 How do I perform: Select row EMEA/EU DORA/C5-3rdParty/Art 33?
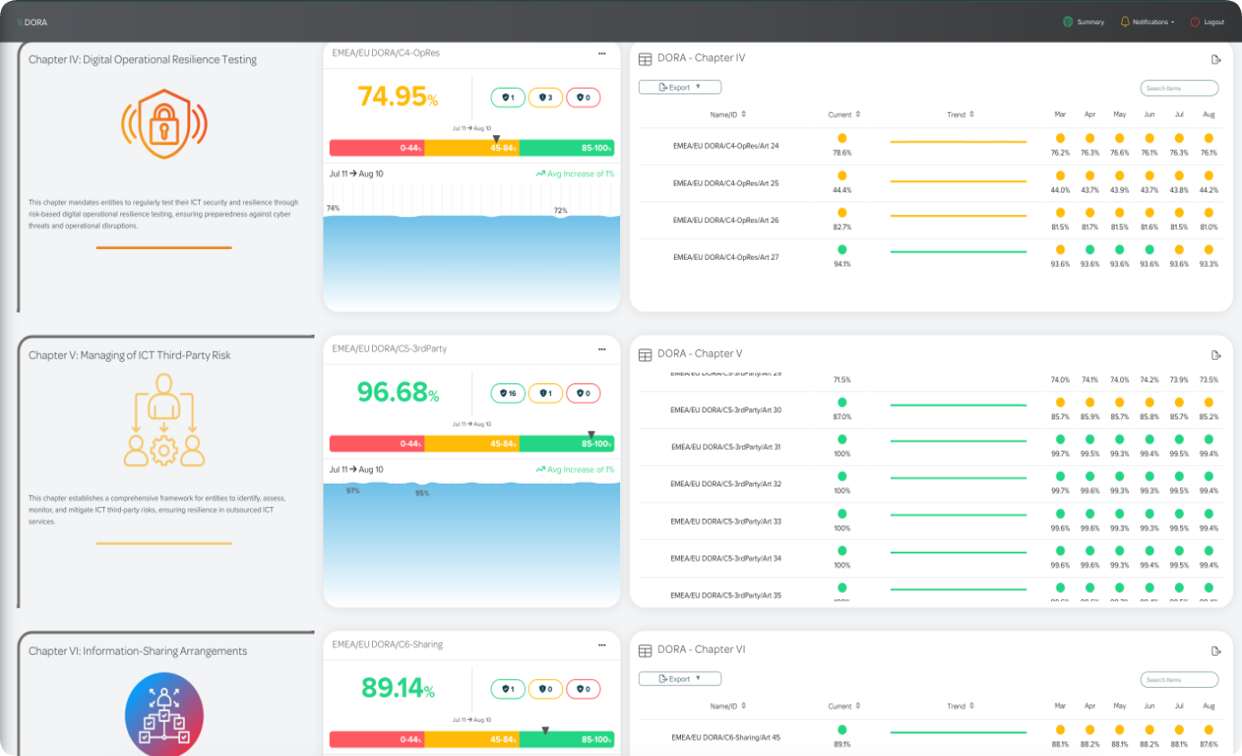[930, 521]
